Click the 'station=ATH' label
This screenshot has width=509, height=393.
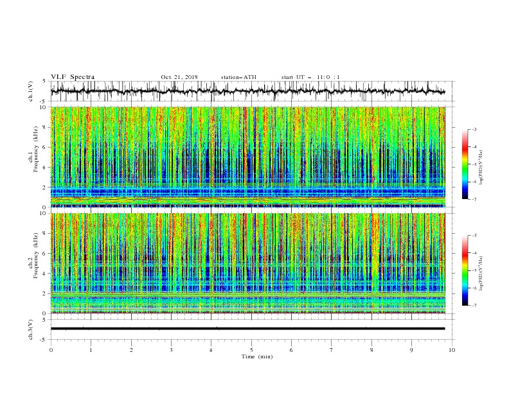tap(238, 77)
